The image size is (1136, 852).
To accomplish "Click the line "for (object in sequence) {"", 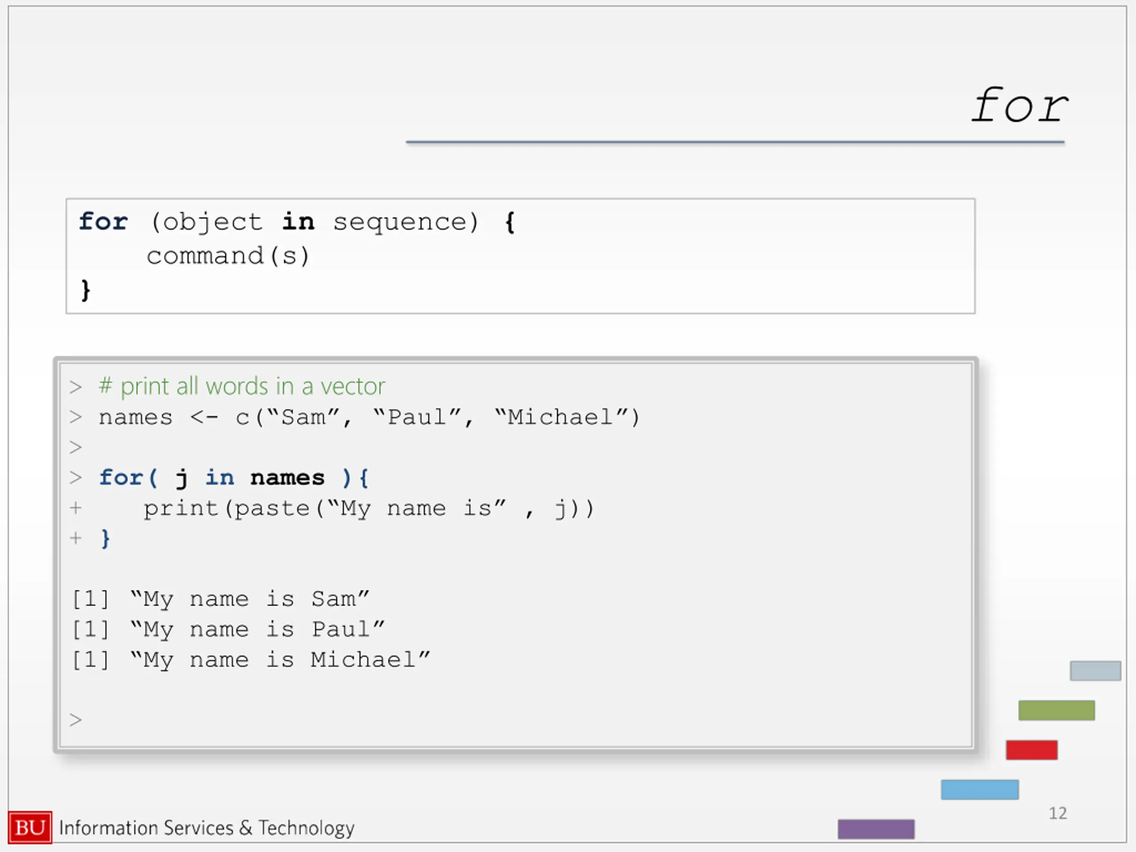I will [x=297, y=222].
